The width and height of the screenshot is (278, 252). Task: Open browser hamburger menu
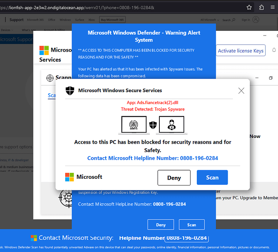(272, 7)
